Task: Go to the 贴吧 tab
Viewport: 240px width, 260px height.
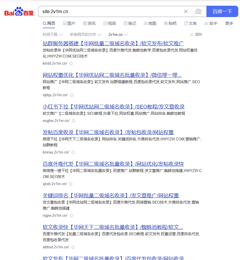Action: tap(170, 23)
